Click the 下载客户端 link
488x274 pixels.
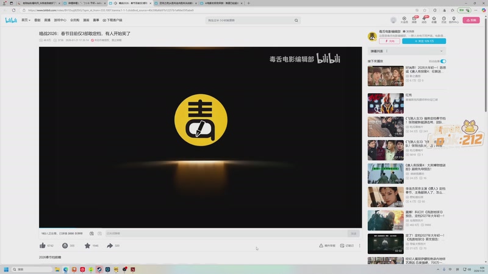tap(113, 20)
